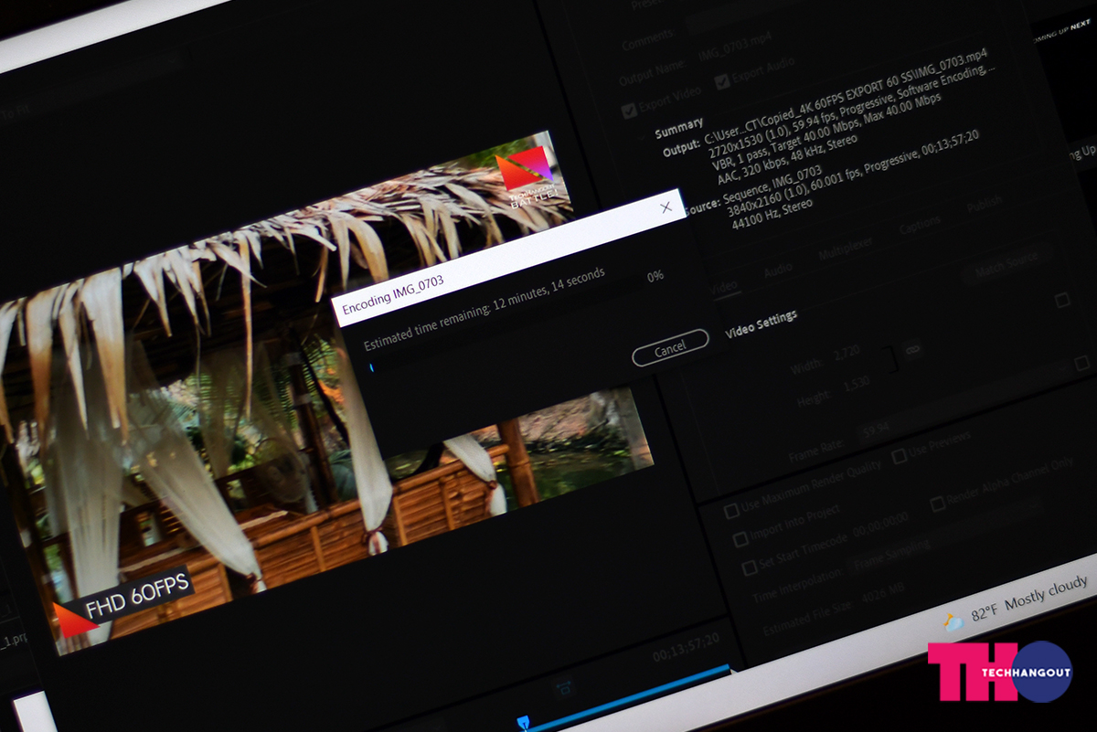Viewport: 1097px width, 732px height.
Task: Enable Render Alpha Channel Only
Action: [x=938, y=504]
